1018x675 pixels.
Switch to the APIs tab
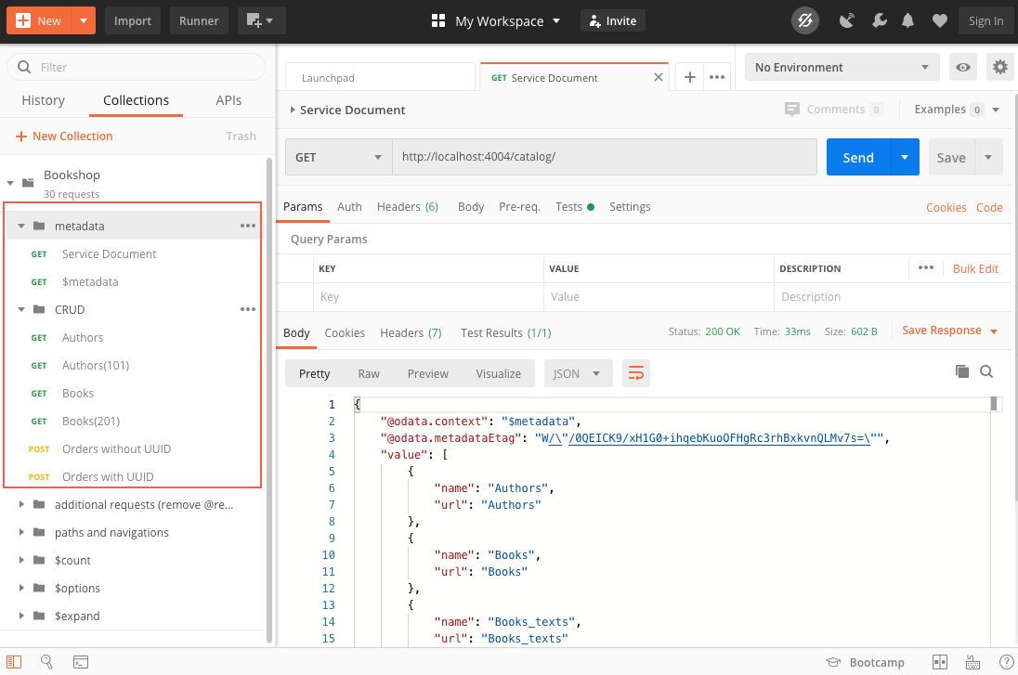click(228, 100)
